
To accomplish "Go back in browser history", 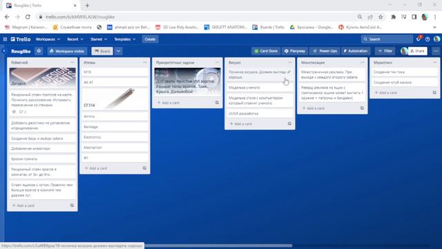I will tap(7, 17).
